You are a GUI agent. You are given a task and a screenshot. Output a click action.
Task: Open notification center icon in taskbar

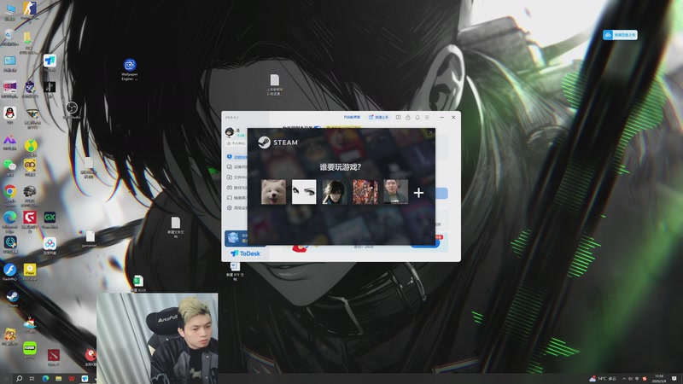674,378
